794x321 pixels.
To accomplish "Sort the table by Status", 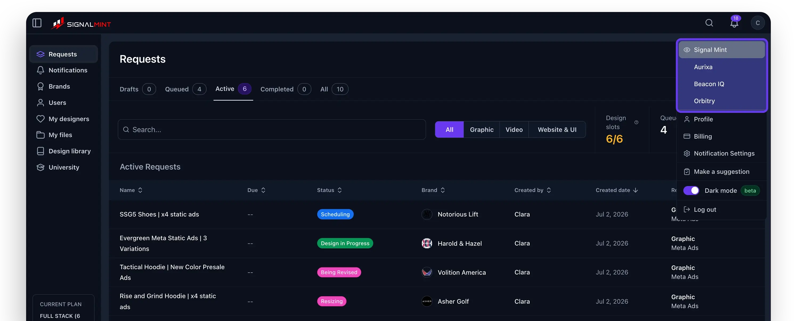I will (x=329, y=190).
